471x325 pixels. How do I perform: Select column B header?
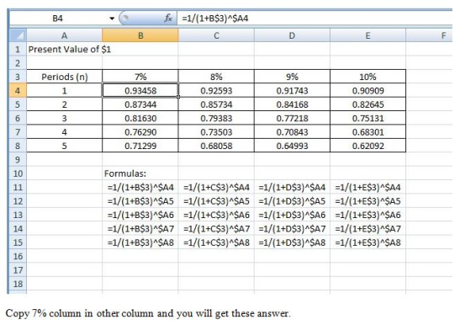pos(140,35)
